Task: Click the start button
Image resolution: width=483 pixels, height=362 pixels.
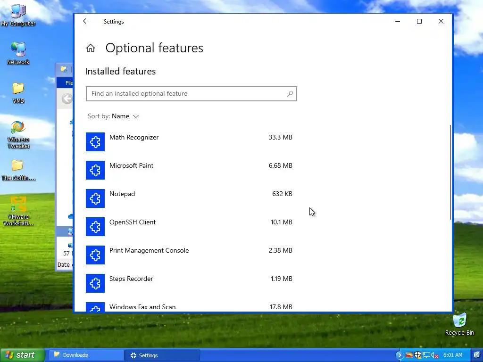Action: click(x=22, y=355)
